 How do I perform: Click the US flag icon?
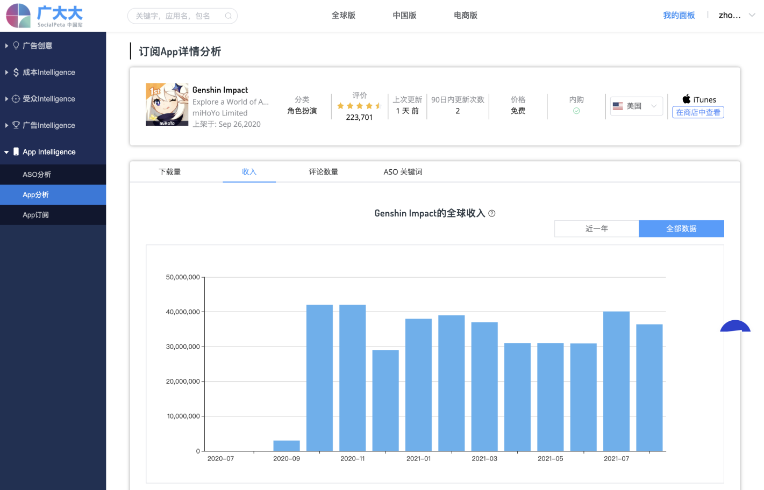coord(618,106)
